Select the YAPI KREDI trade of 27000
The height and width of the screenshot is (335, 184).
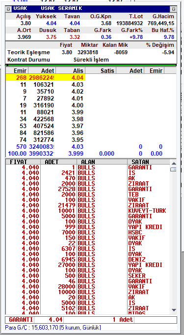(88, 265)
